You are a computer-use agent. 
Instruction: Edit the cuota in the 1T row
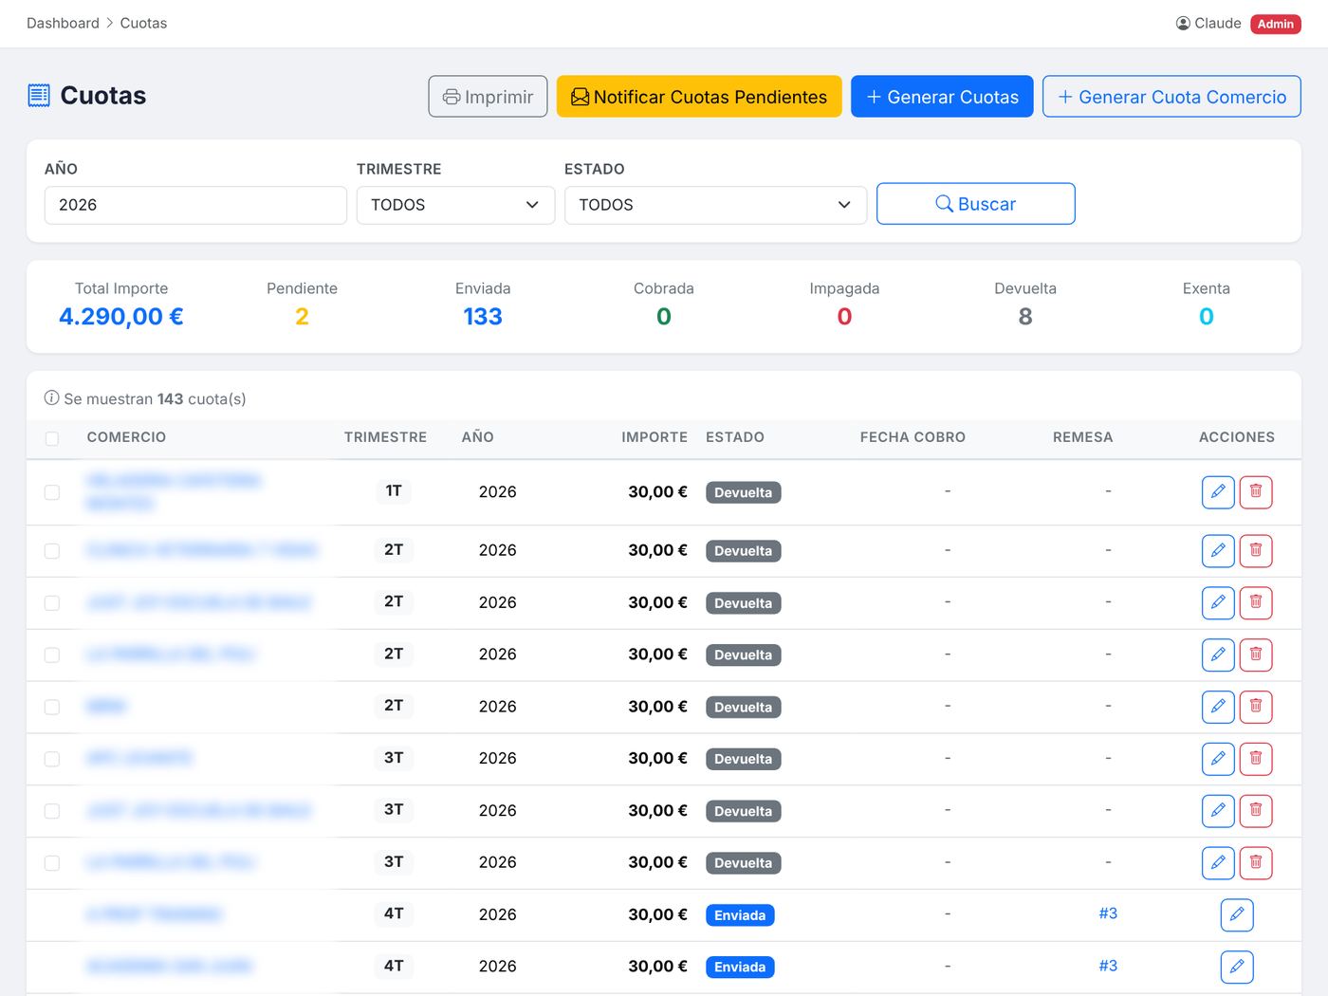pyautogui.click(x=1218, y=492)
